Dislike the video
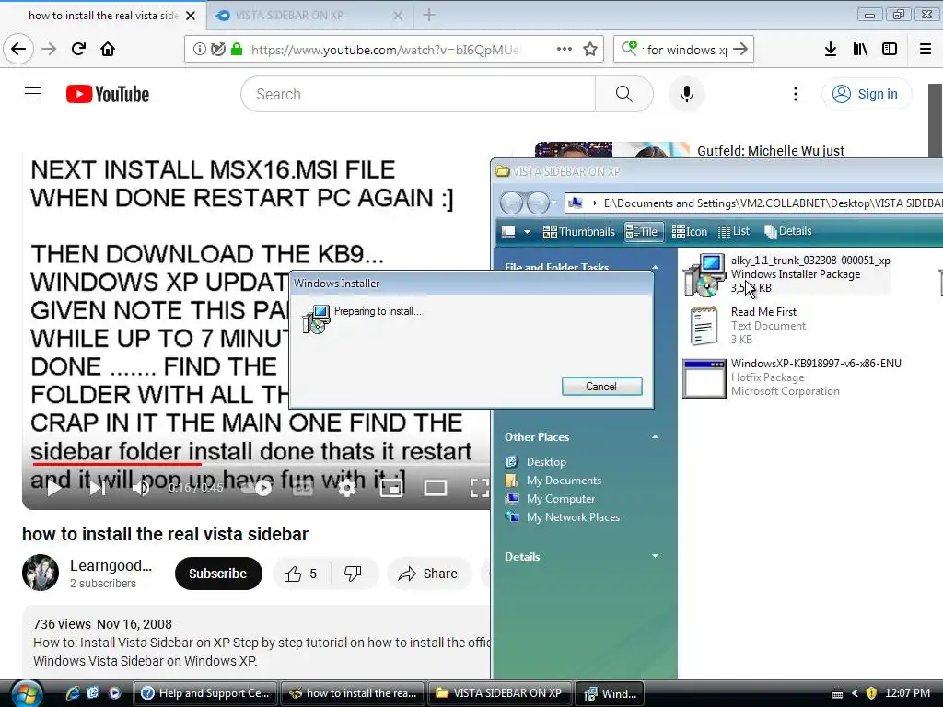 (353, 574)
